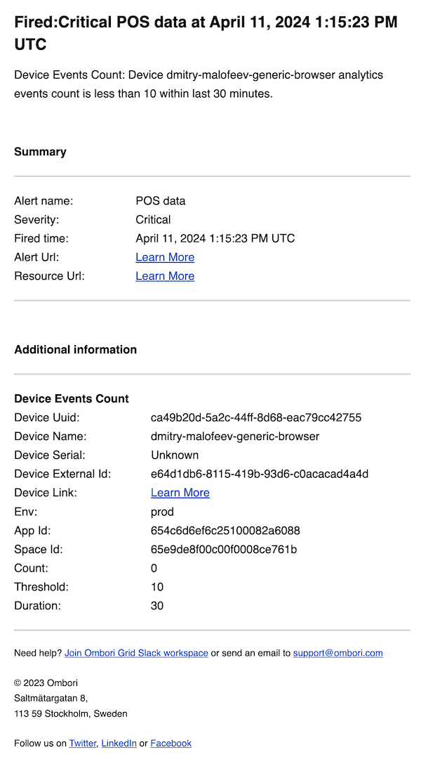Open the Alert Url Learn More link
This screenshot has width=421, height=771.
tap(165, 257)
